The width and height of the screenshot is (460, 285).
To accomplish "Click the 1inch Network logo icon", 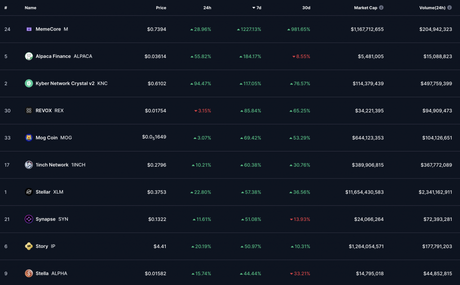I will [x=29, y=165].
